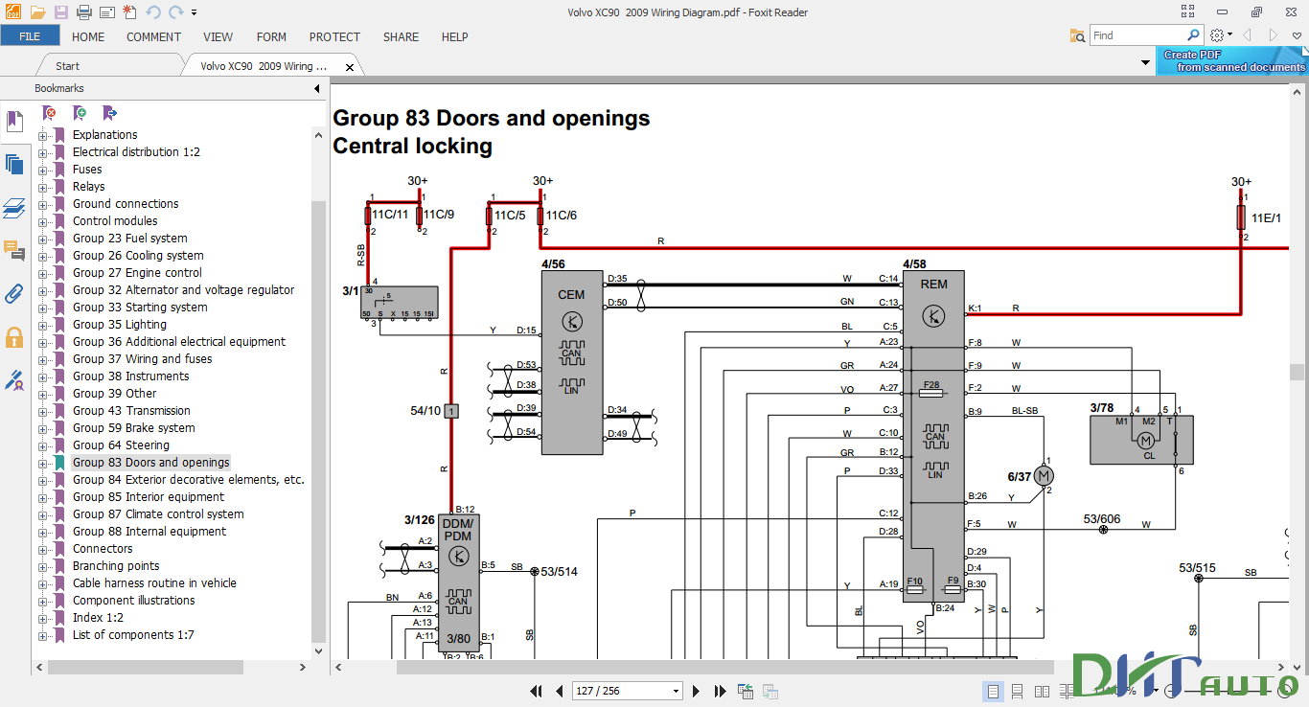Image resolution: width=1309 pixels, height=707 pixels.
Task: Undo the last action
Action: pyautogui.click(x=153, y=12)
